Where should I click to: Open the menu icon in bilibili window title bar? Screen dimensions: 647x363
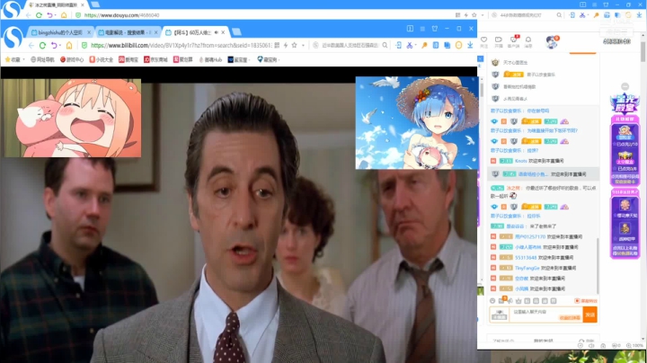pyautogui.click(x=422, y=29)
